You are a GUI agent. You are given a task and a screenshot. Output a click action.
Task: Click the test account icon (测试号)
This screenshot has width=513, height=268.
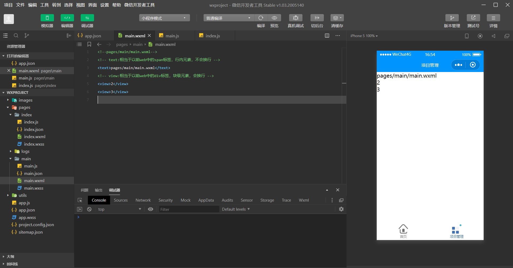473,18
